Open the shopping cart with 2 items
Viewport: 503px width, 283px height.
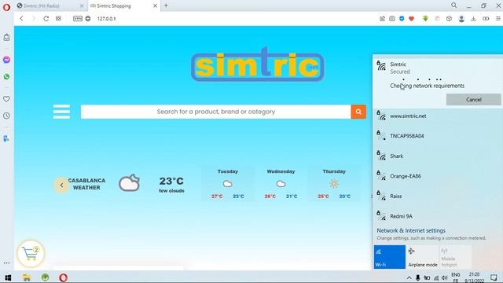coord(31,253)
